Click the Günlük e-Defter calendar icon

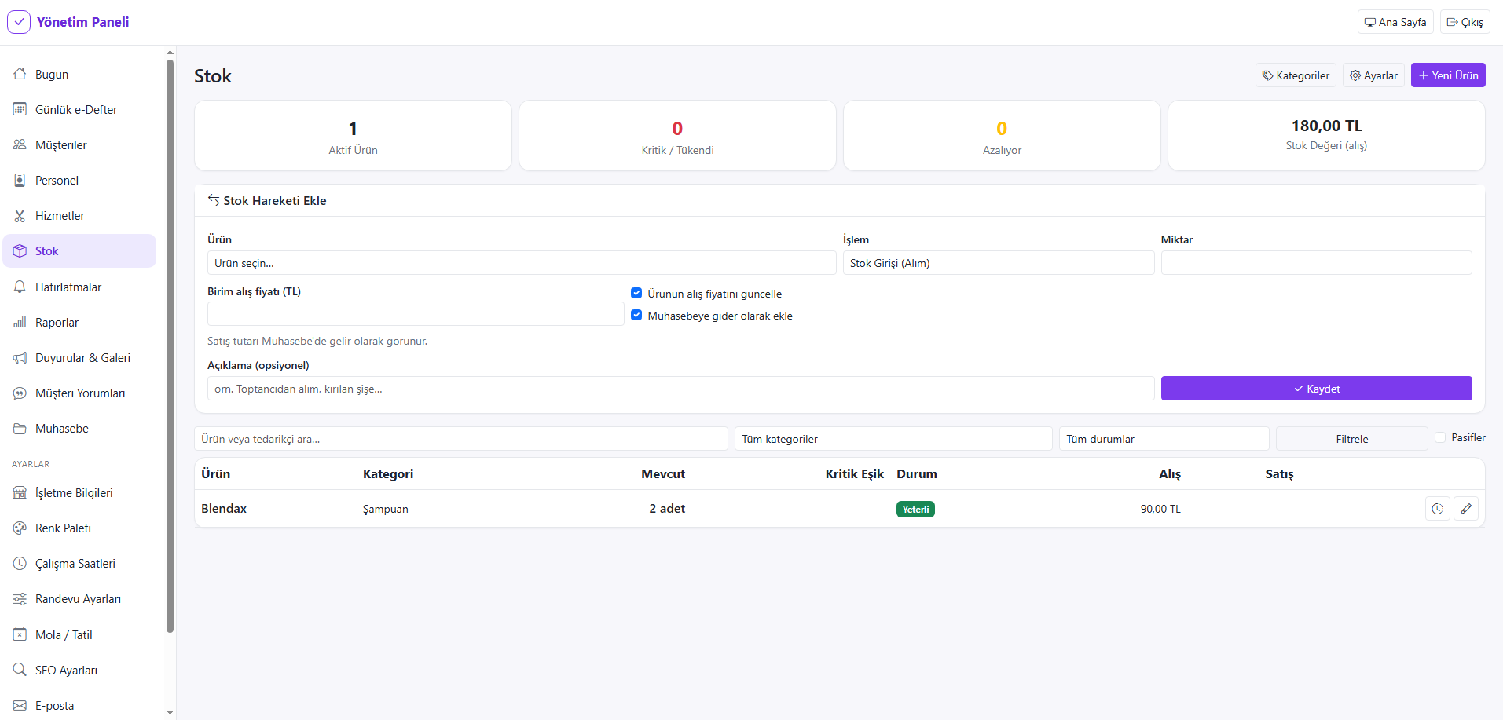click(20, 109)
